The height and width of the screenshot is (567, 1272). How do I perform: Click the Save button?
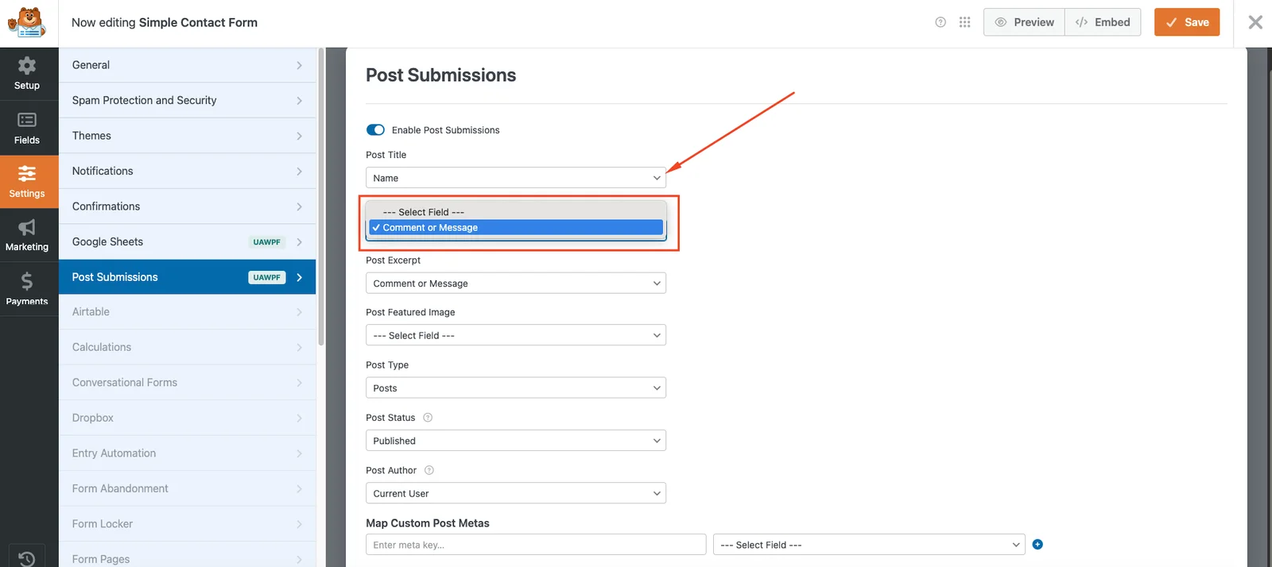(x=1186, y=22)
